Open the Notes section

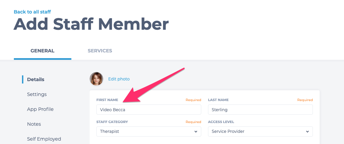34,124
